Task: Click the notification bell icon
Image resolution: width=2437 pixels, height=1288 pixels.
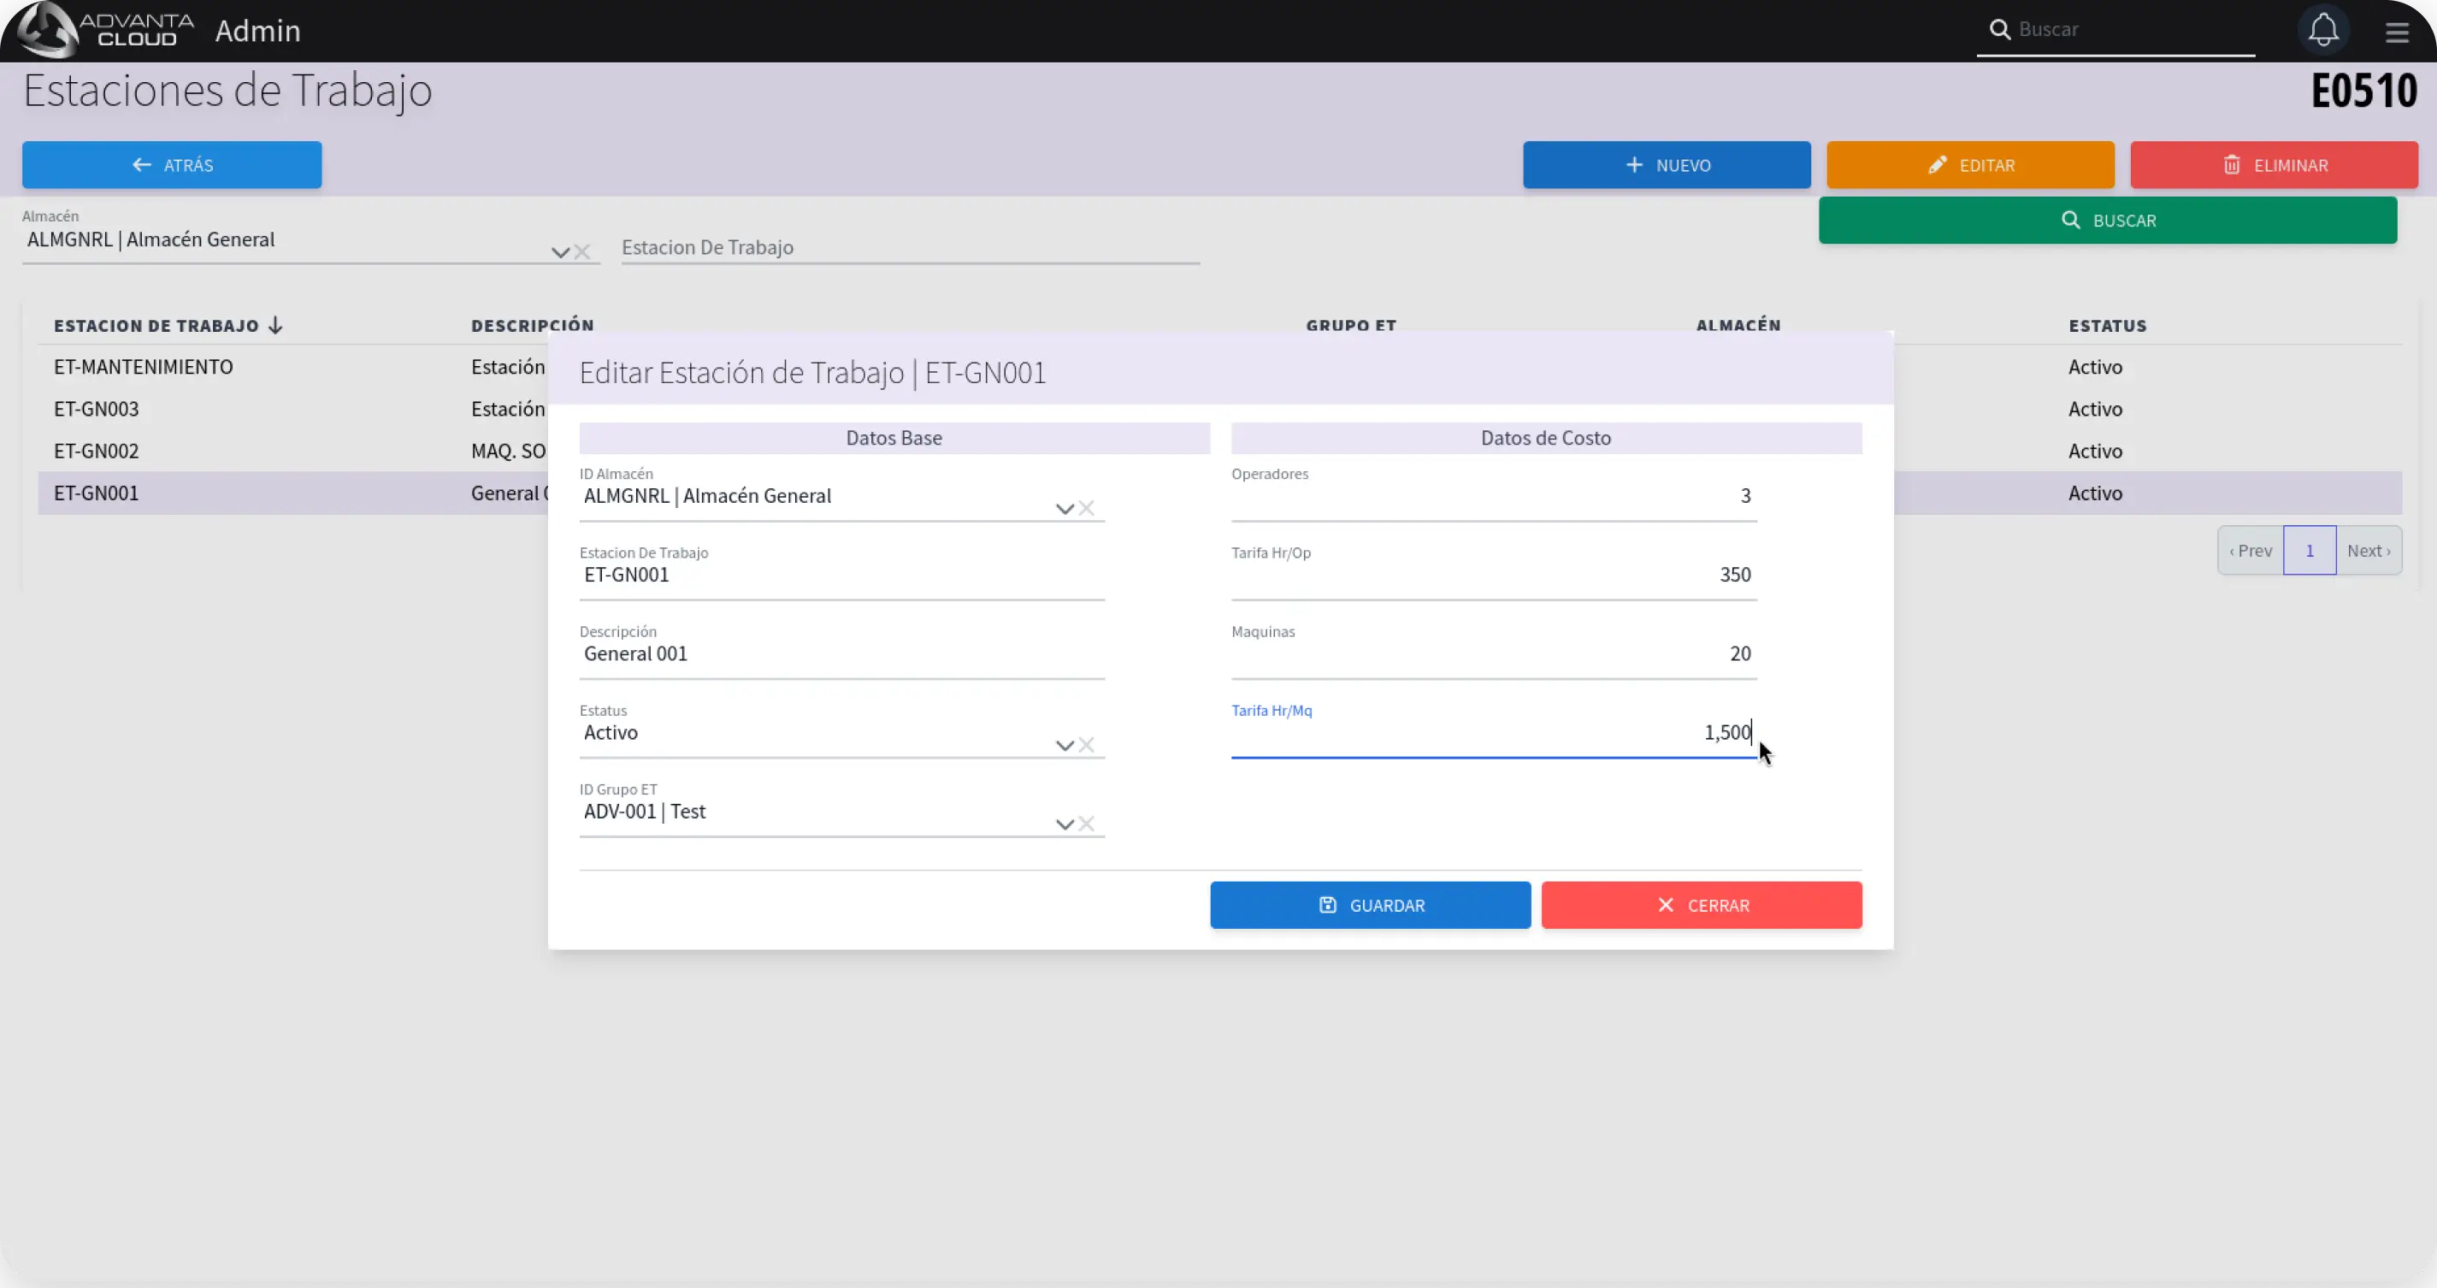Action: pyautogui.click(x=2322, y=30)
